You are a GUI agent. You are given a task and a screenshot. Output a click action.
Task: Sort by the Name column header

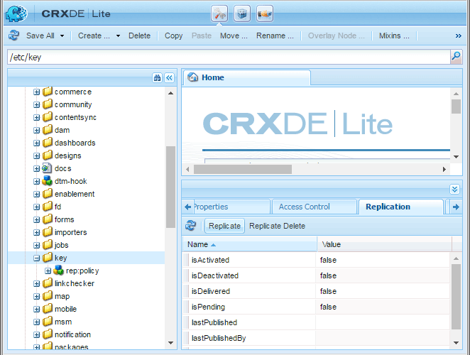click(x=250, y=244)
